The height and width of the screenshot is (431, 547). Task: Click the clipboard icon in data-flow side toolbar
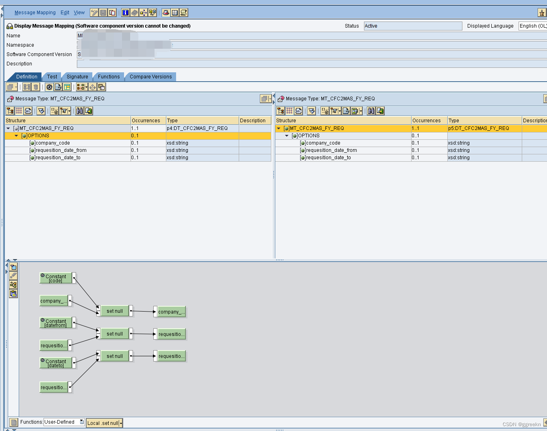(x=13, y=294)
